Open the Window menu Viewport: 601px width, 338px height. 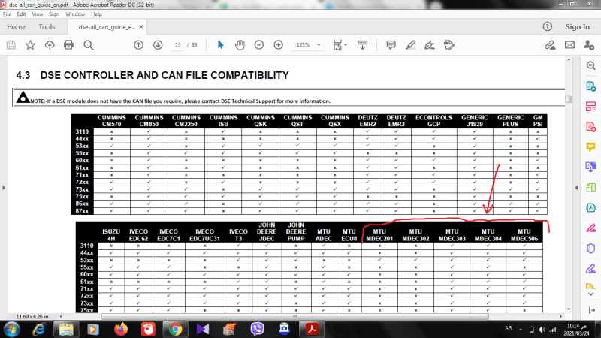75,14
